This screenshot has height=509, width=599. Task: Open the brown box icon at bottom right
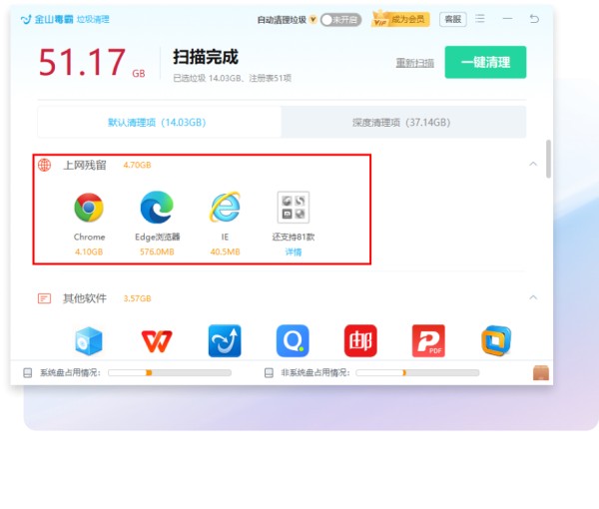[x=541, y=372]
